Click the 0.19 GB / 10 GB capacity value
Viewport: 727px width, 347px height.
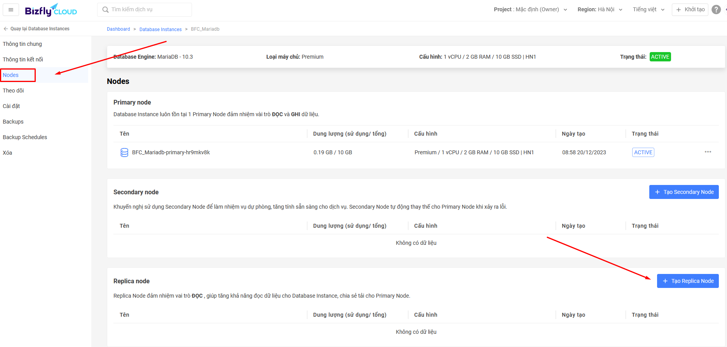[333, 152]
